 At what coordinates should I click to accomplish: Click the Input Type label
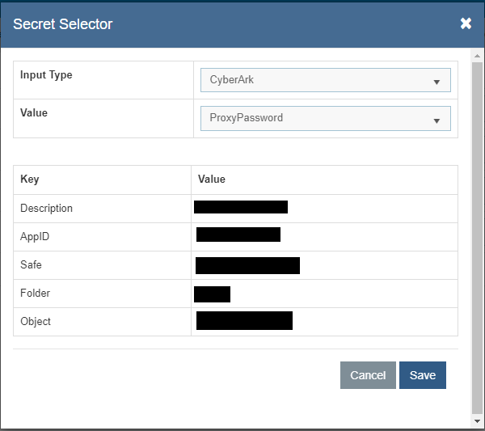coord(46,75)
